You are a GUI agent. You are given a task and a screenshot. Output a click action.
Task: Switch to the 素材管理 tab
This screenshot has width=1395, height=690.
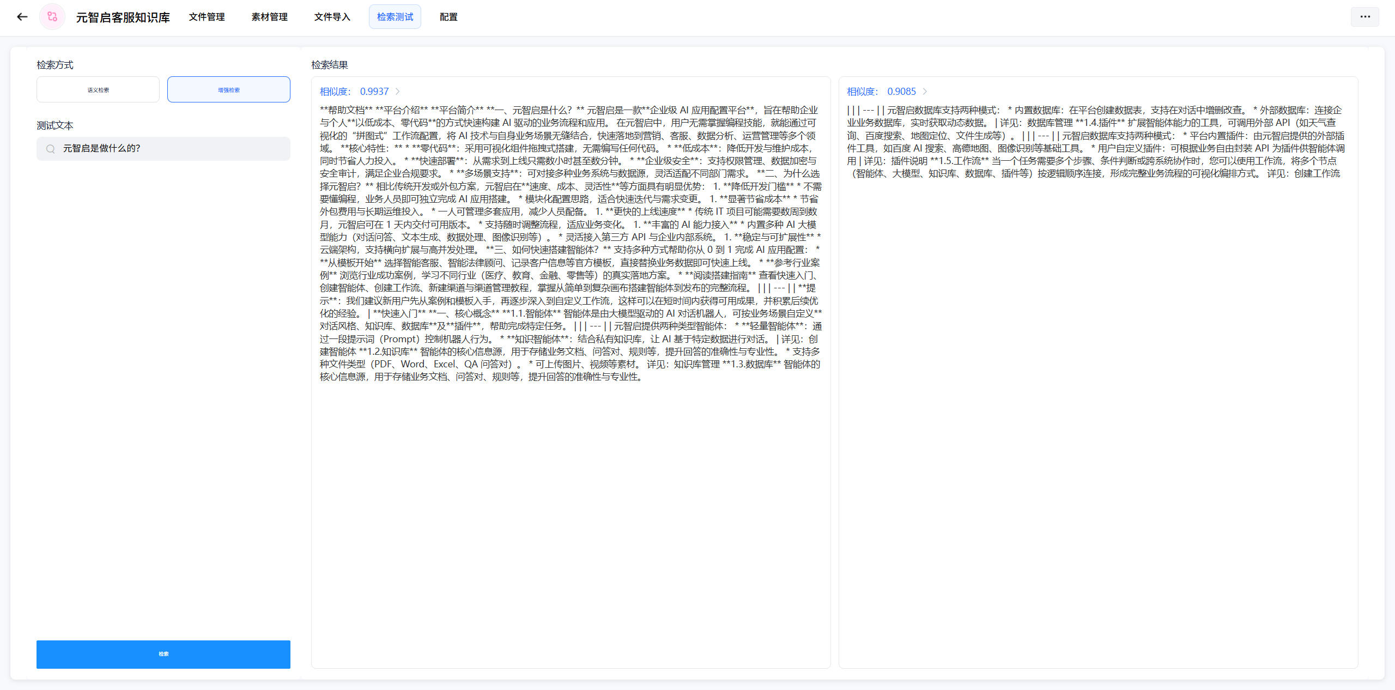(x=269, y=17)
